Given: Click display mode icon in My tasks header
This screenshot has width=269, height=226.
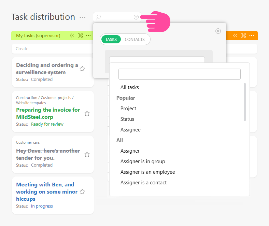Looking at the screenshot, I should click(80, 36).
